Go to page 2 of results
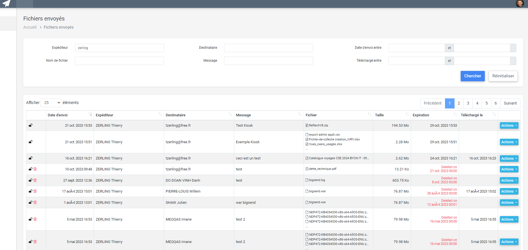528x250 pixels. point(459,103)
